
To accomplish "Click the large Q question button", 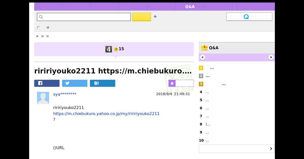I will point(249,17).
